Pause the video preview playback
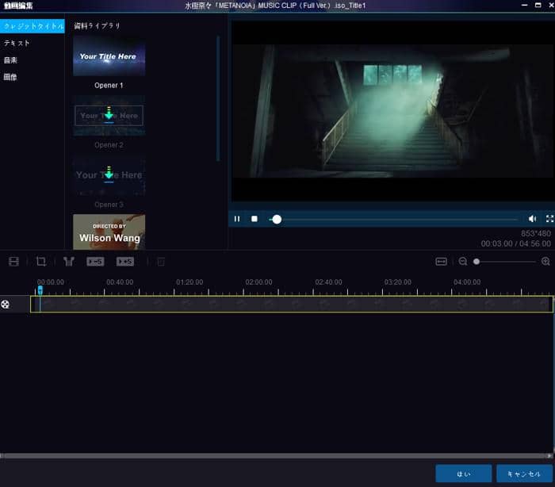The image size is (555, 487). click(237, 219)
